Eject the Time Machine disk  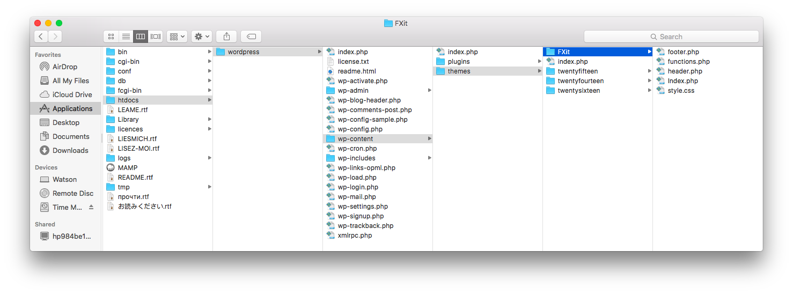pos(91,207)
